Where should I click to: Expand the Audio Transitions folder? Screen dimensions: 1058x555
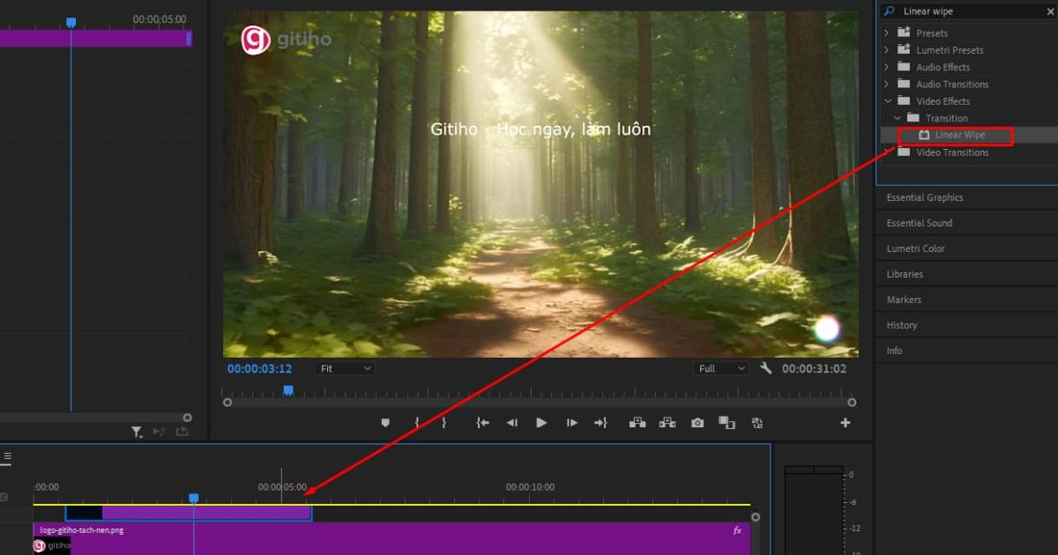[x=887, y=84]
